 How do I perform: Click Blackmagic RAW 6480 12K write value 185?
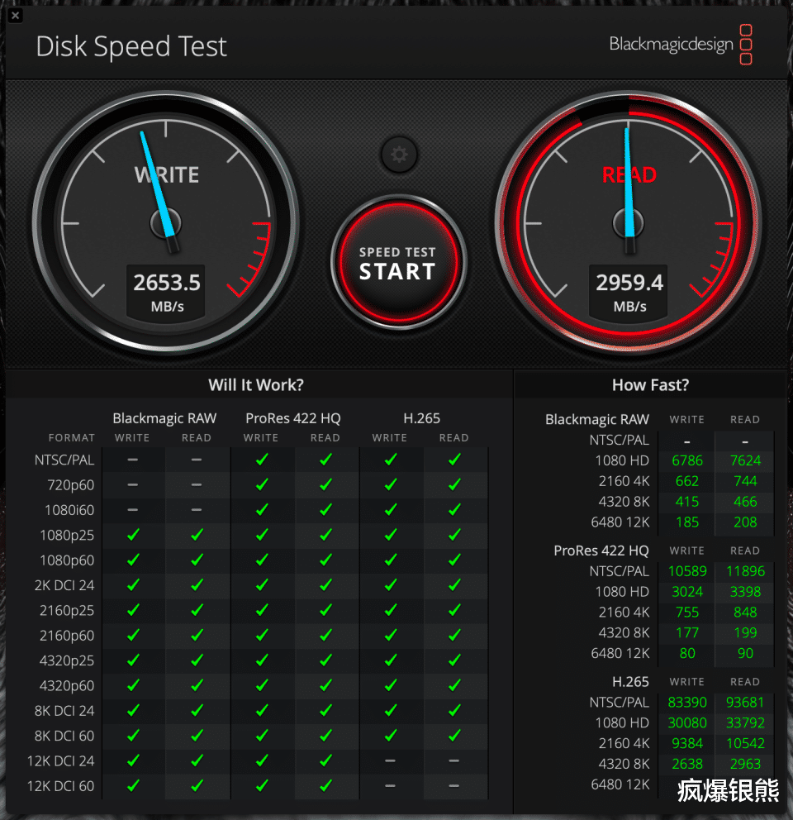[687, 522]
